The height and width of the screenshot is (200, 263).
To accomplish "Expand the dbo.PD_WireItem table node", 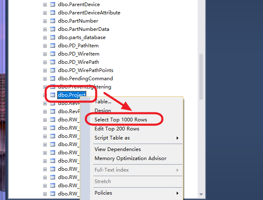I will [45, 54].
